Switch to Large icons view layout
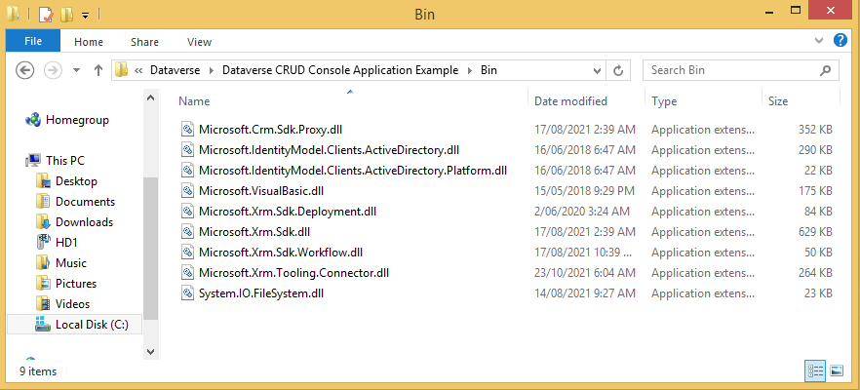860x390 pixels. (x=836, y=370)
